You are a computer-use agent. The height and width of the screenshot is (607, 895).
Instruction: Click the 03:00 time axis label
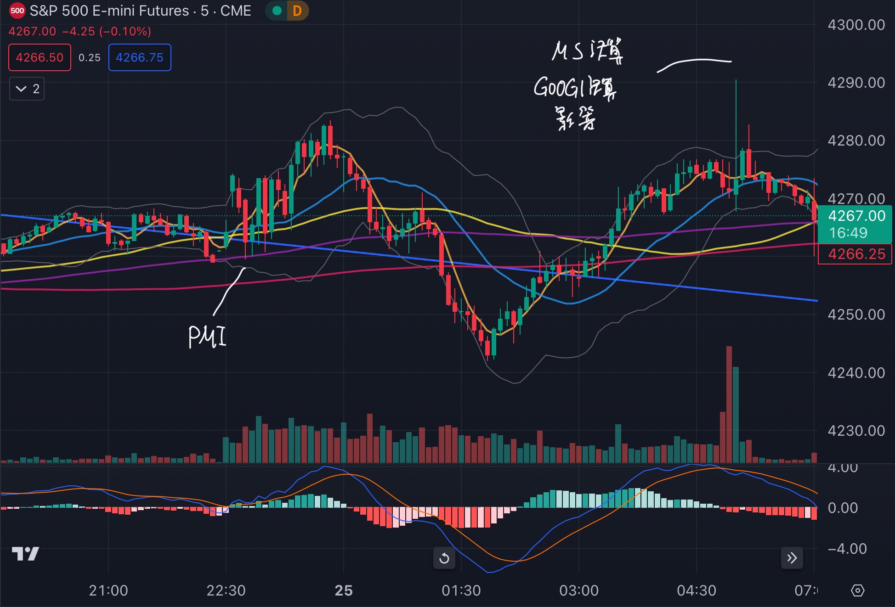[578, 590]
